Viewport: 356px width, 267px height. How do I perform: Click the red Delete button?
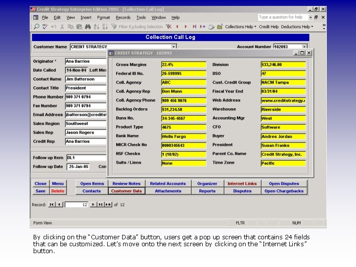point(58,191)
